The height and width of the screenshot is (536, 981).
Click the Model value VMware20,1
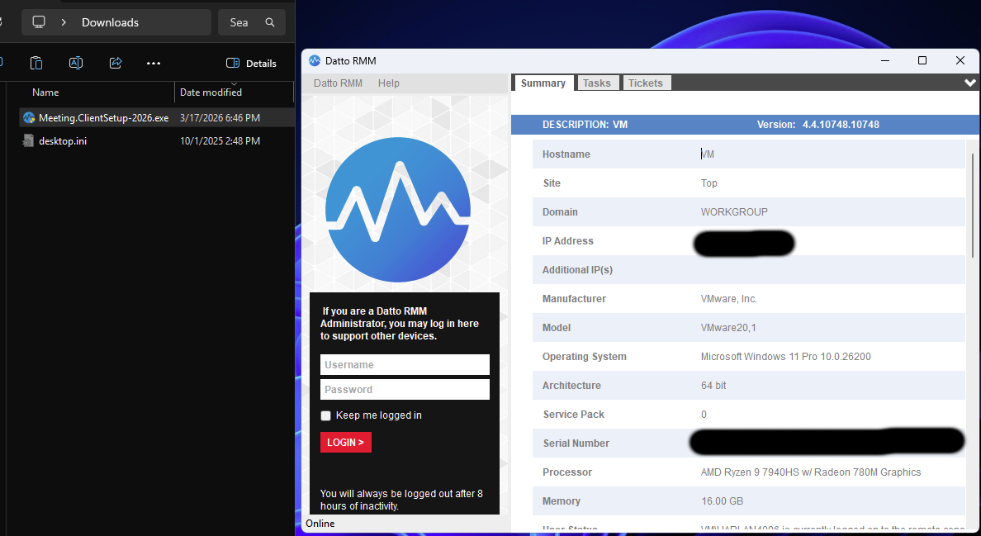pos(728,328)
